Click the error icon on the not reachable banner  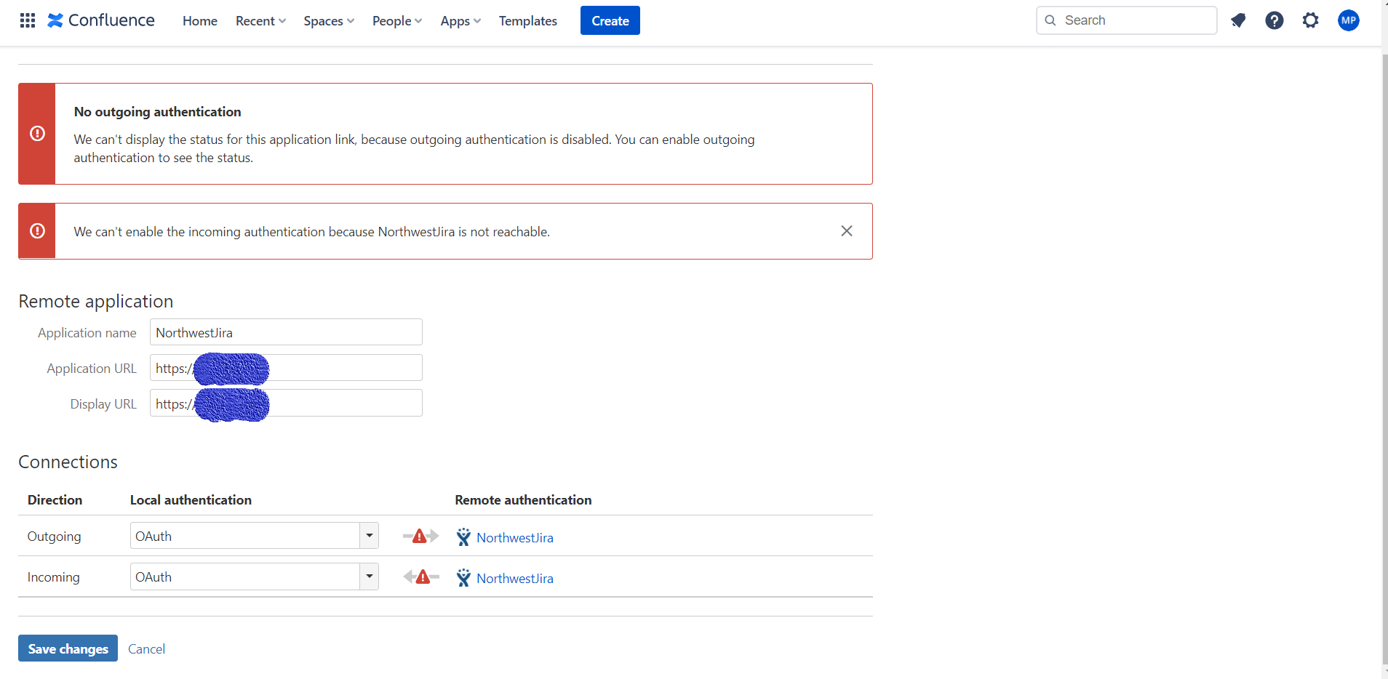(x=37, y=231)
